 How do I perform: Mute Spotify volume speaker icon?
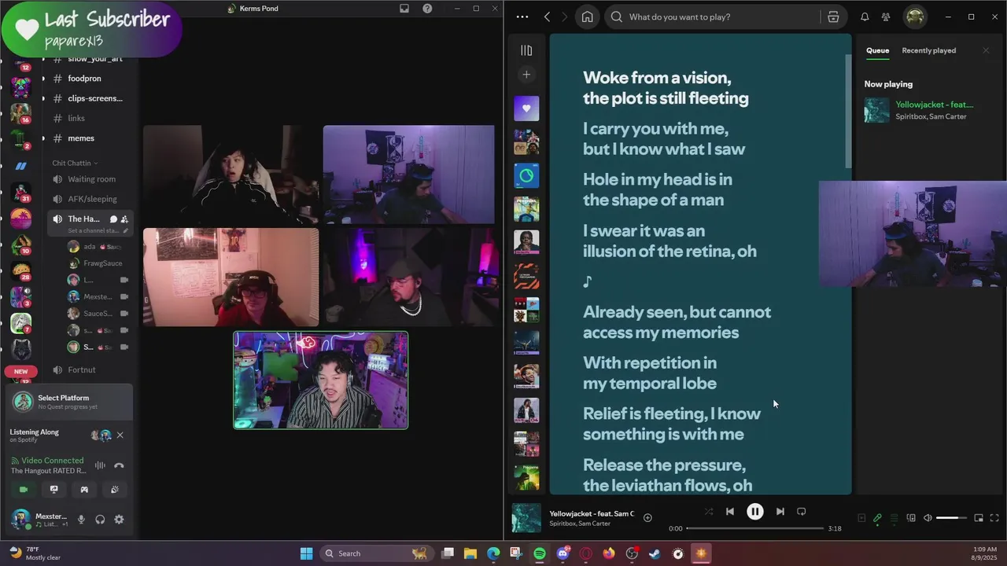(928, 518)
